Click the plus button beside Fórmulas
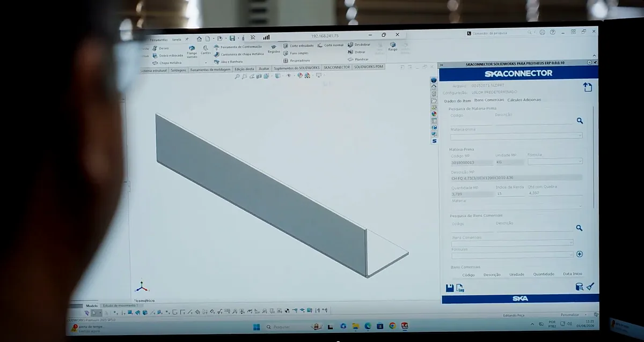This screenshot has width=644, height=342. [x=579, y=254]
